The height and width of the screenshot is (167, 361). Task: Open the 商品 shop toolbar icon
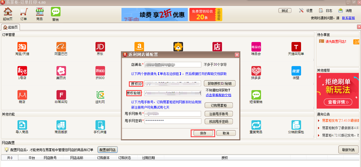pyautogui.click(x=40, y=14)
